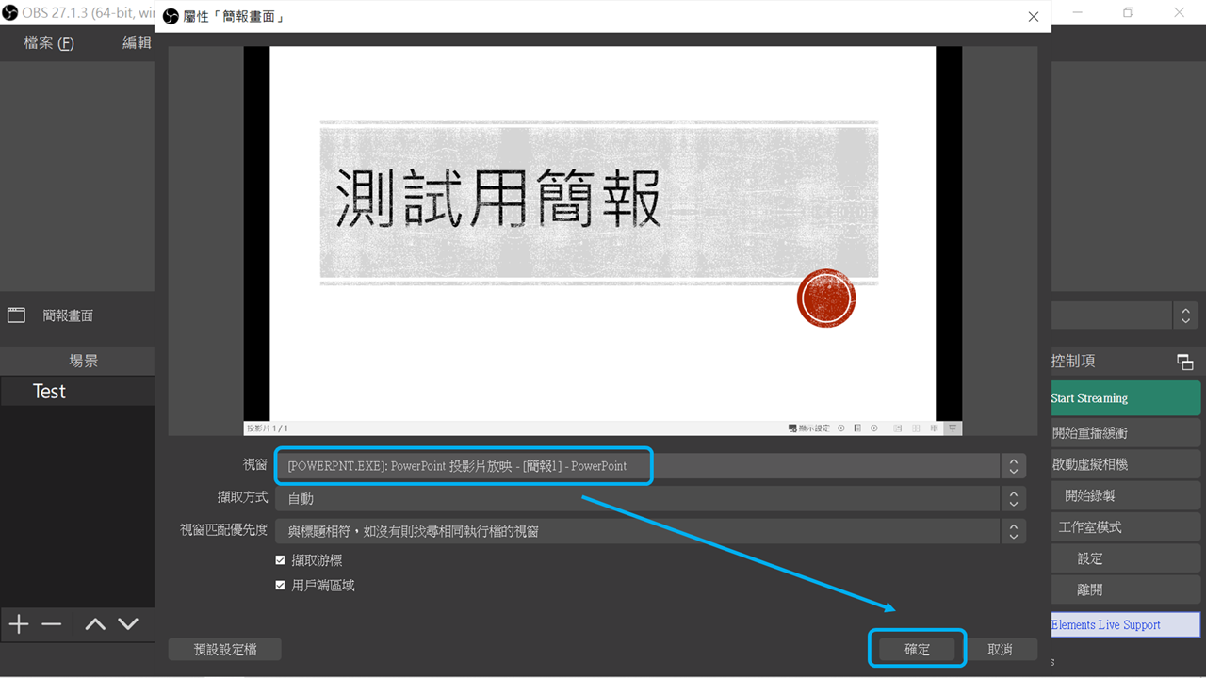Toggle the 用戶端區域 checkbox
Screen dimensions: 1206x678
[x=280, y=586]
